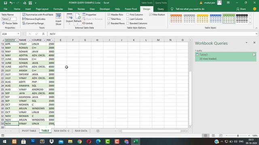The height and width of the screenshot is (145, 259).
Task: Enable Last Column checkbox
Action: (x=128, y=19)
